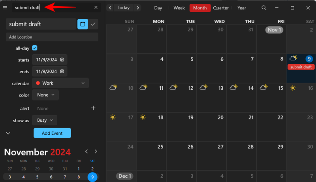This screenshot has height=182, width=316.
Task: Select the Month view tab
Action: point(200,8)
